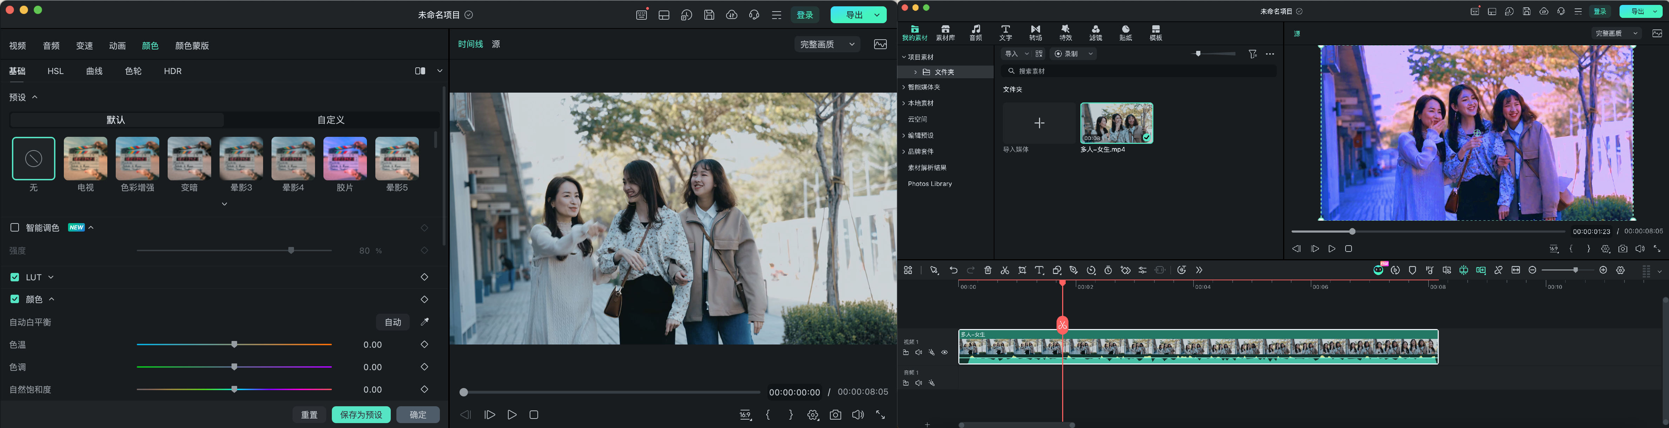Apply the 胶片 color preset thumbnail

point(345,159)
